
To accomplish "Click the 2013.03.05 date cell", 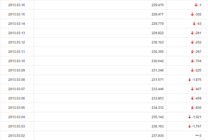I will [17, 108].
